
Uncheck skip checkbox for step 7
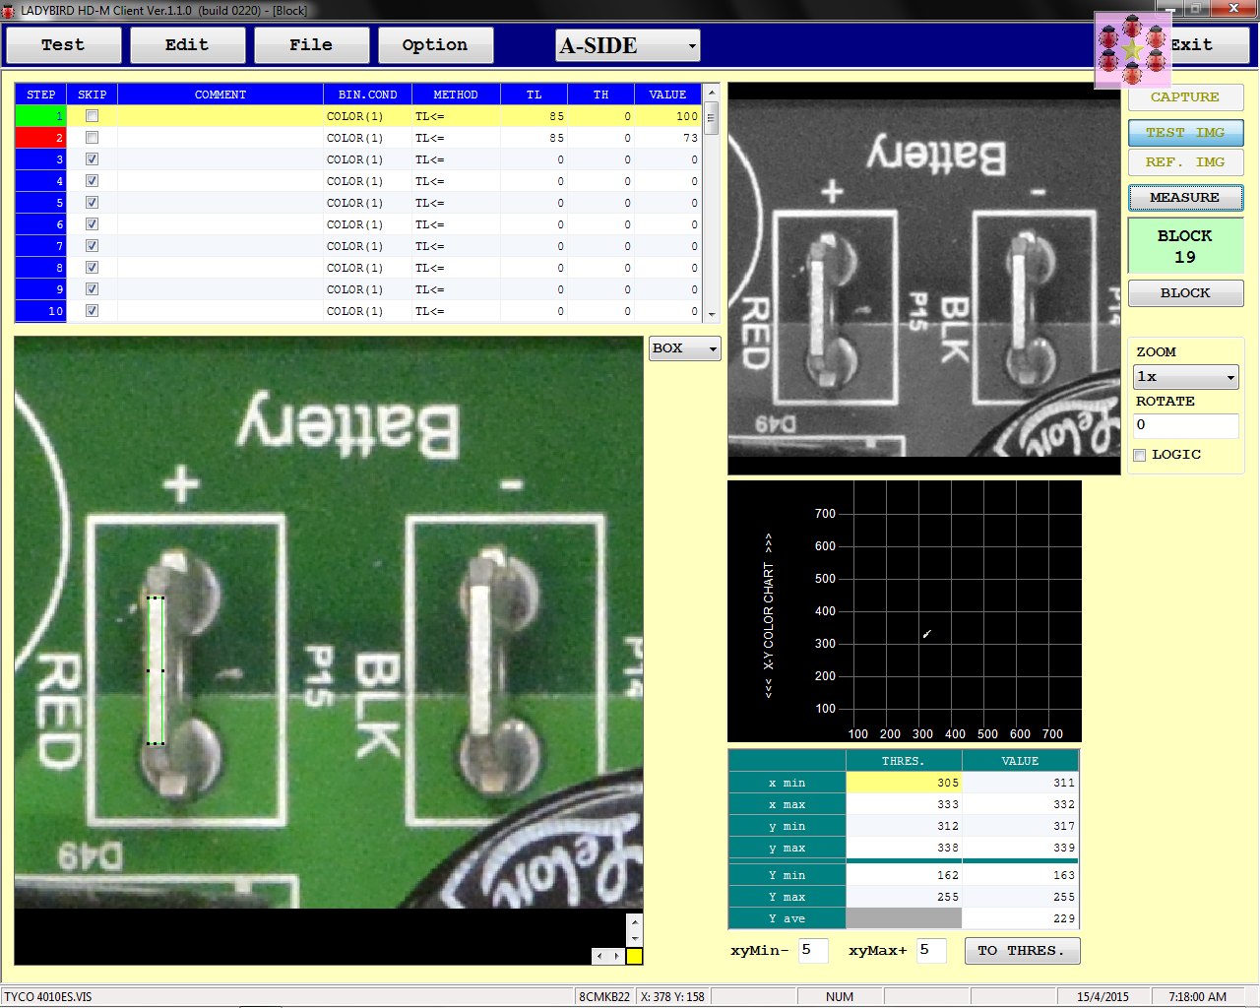click(92, 246)
